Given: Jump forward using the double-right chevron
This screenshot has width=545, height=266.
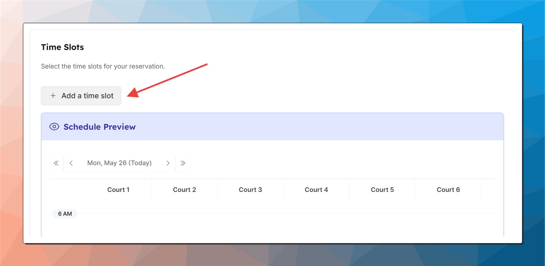Looking at the screenshot, I should [x=183, y=163].
